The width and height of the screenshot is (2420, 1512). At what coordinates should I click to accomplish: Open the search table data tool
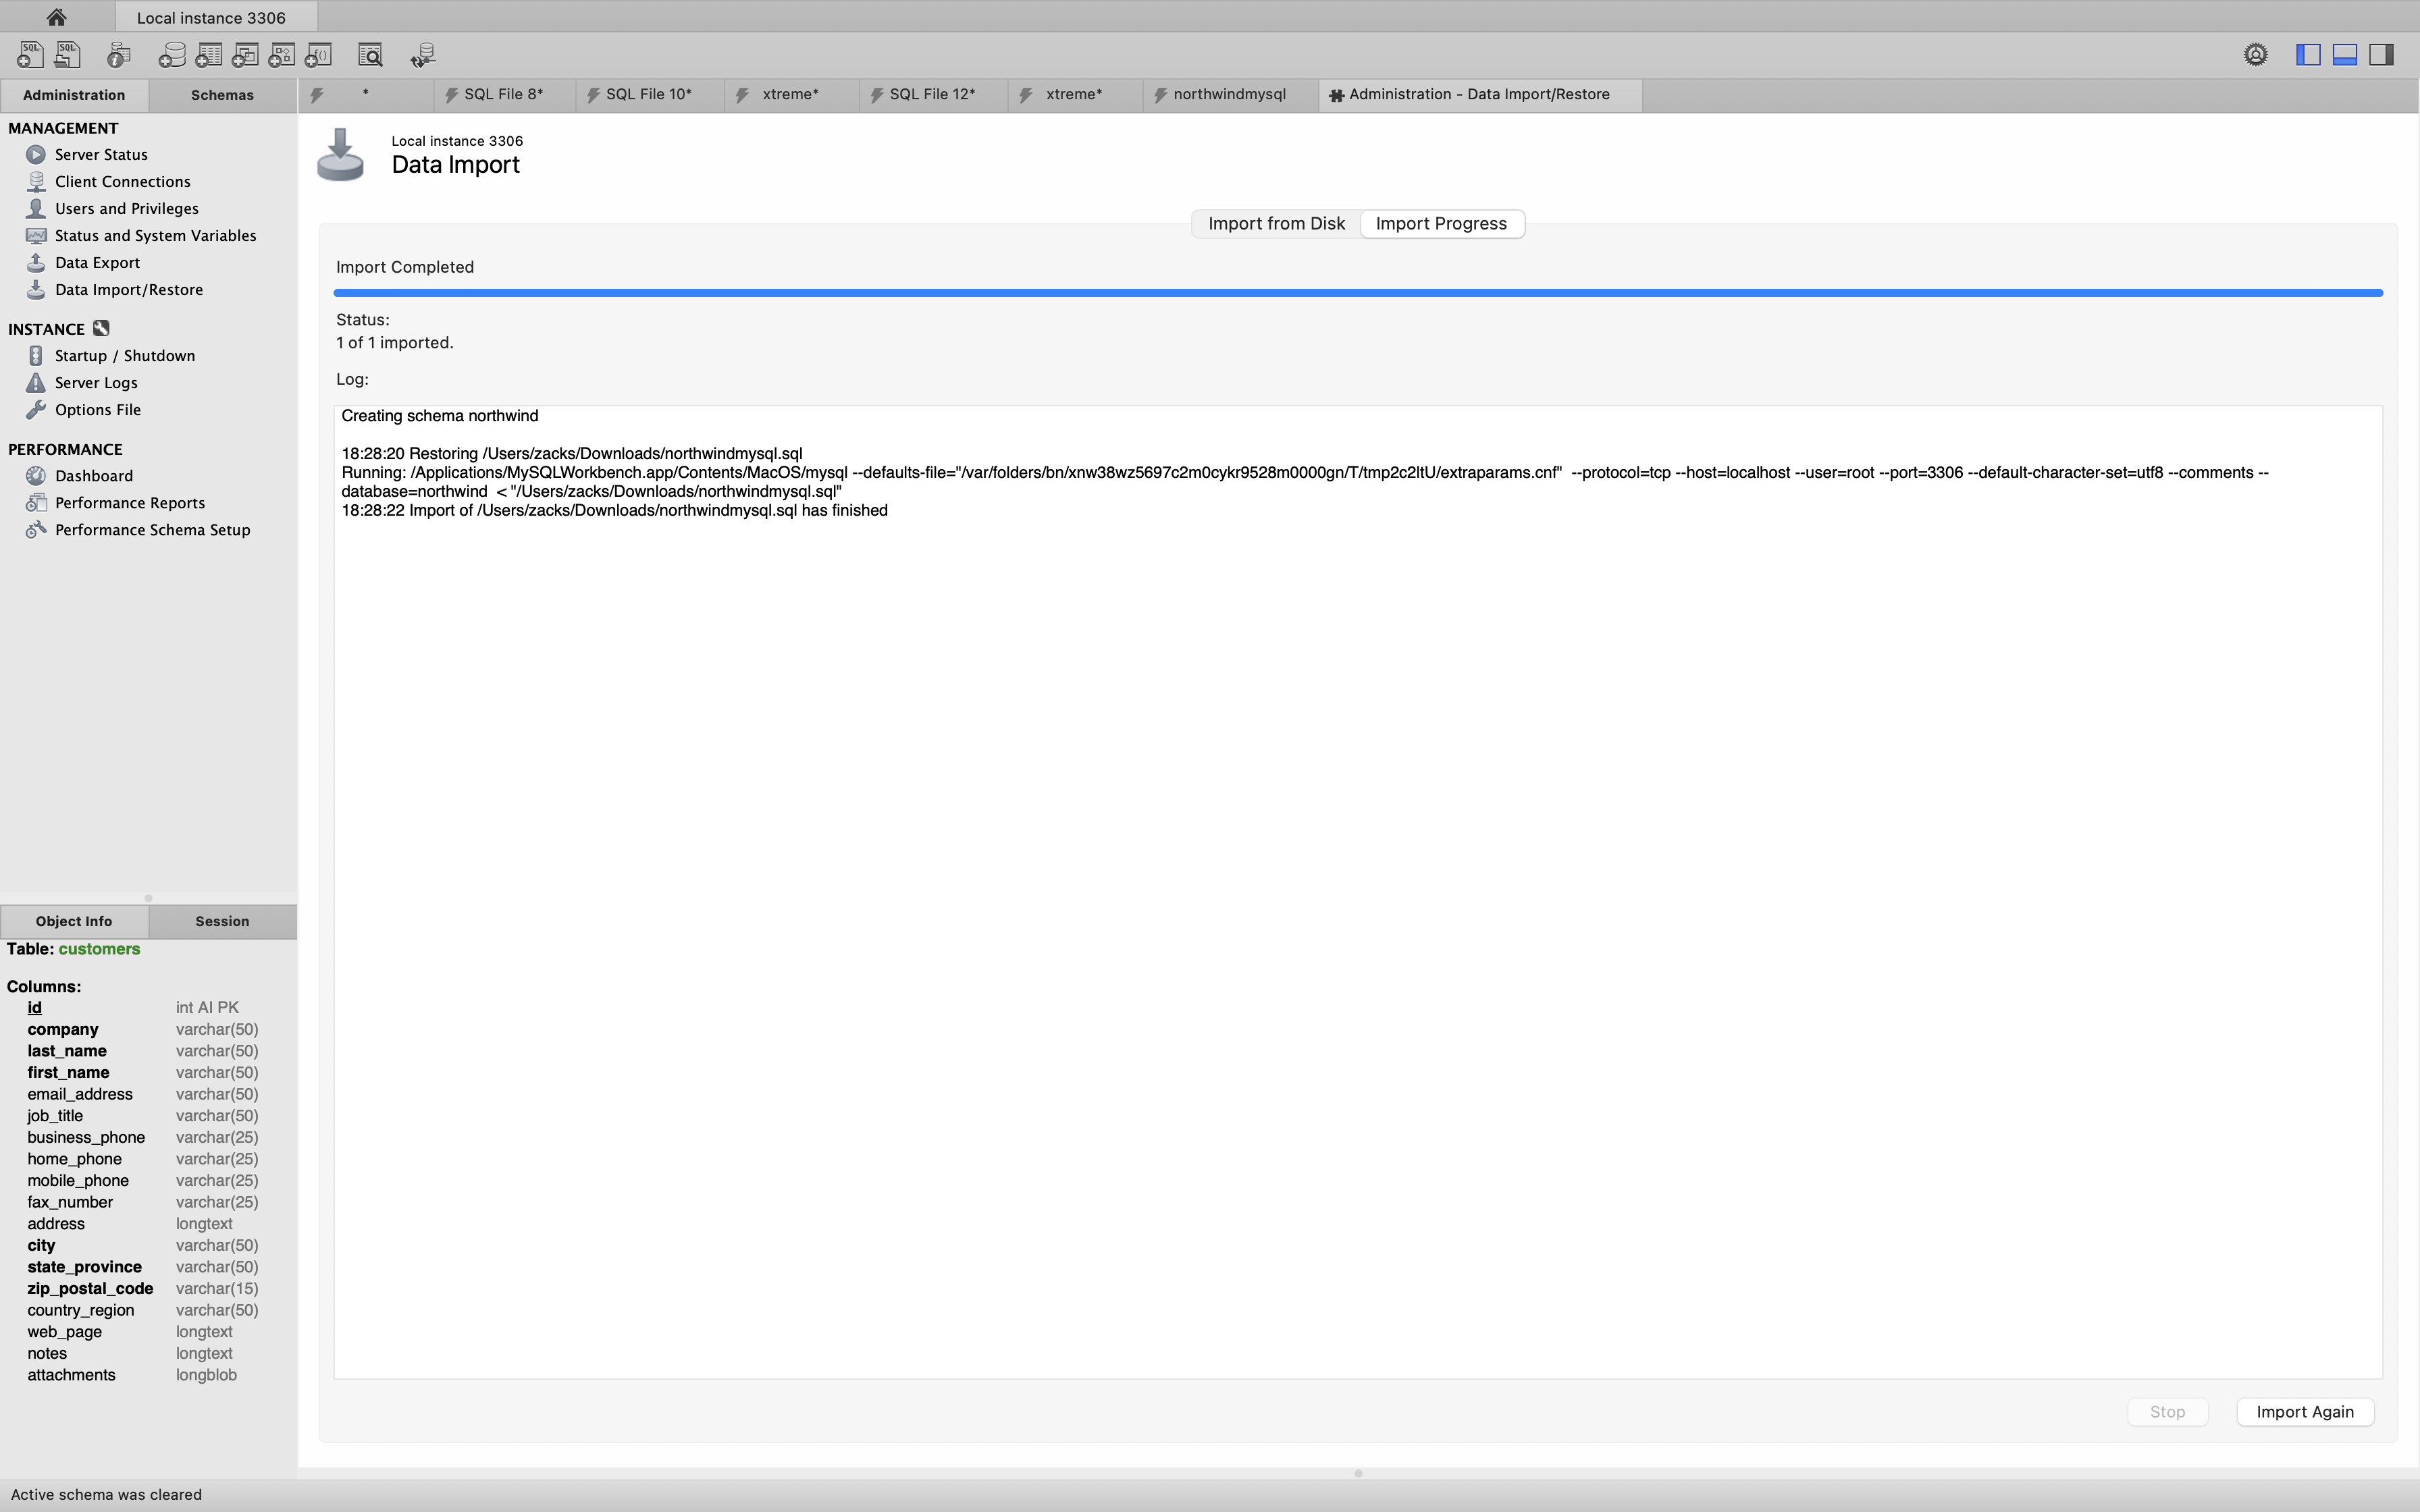370,55
